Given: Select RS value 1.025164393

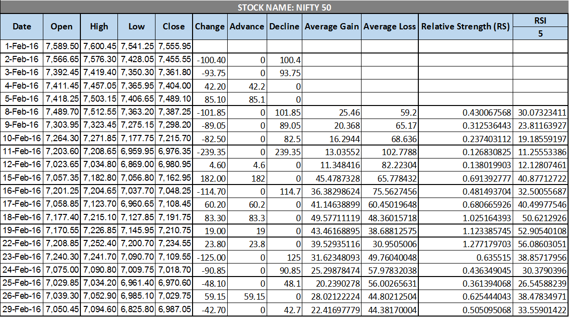Looking at the screenshot, I should coord(466,217).
